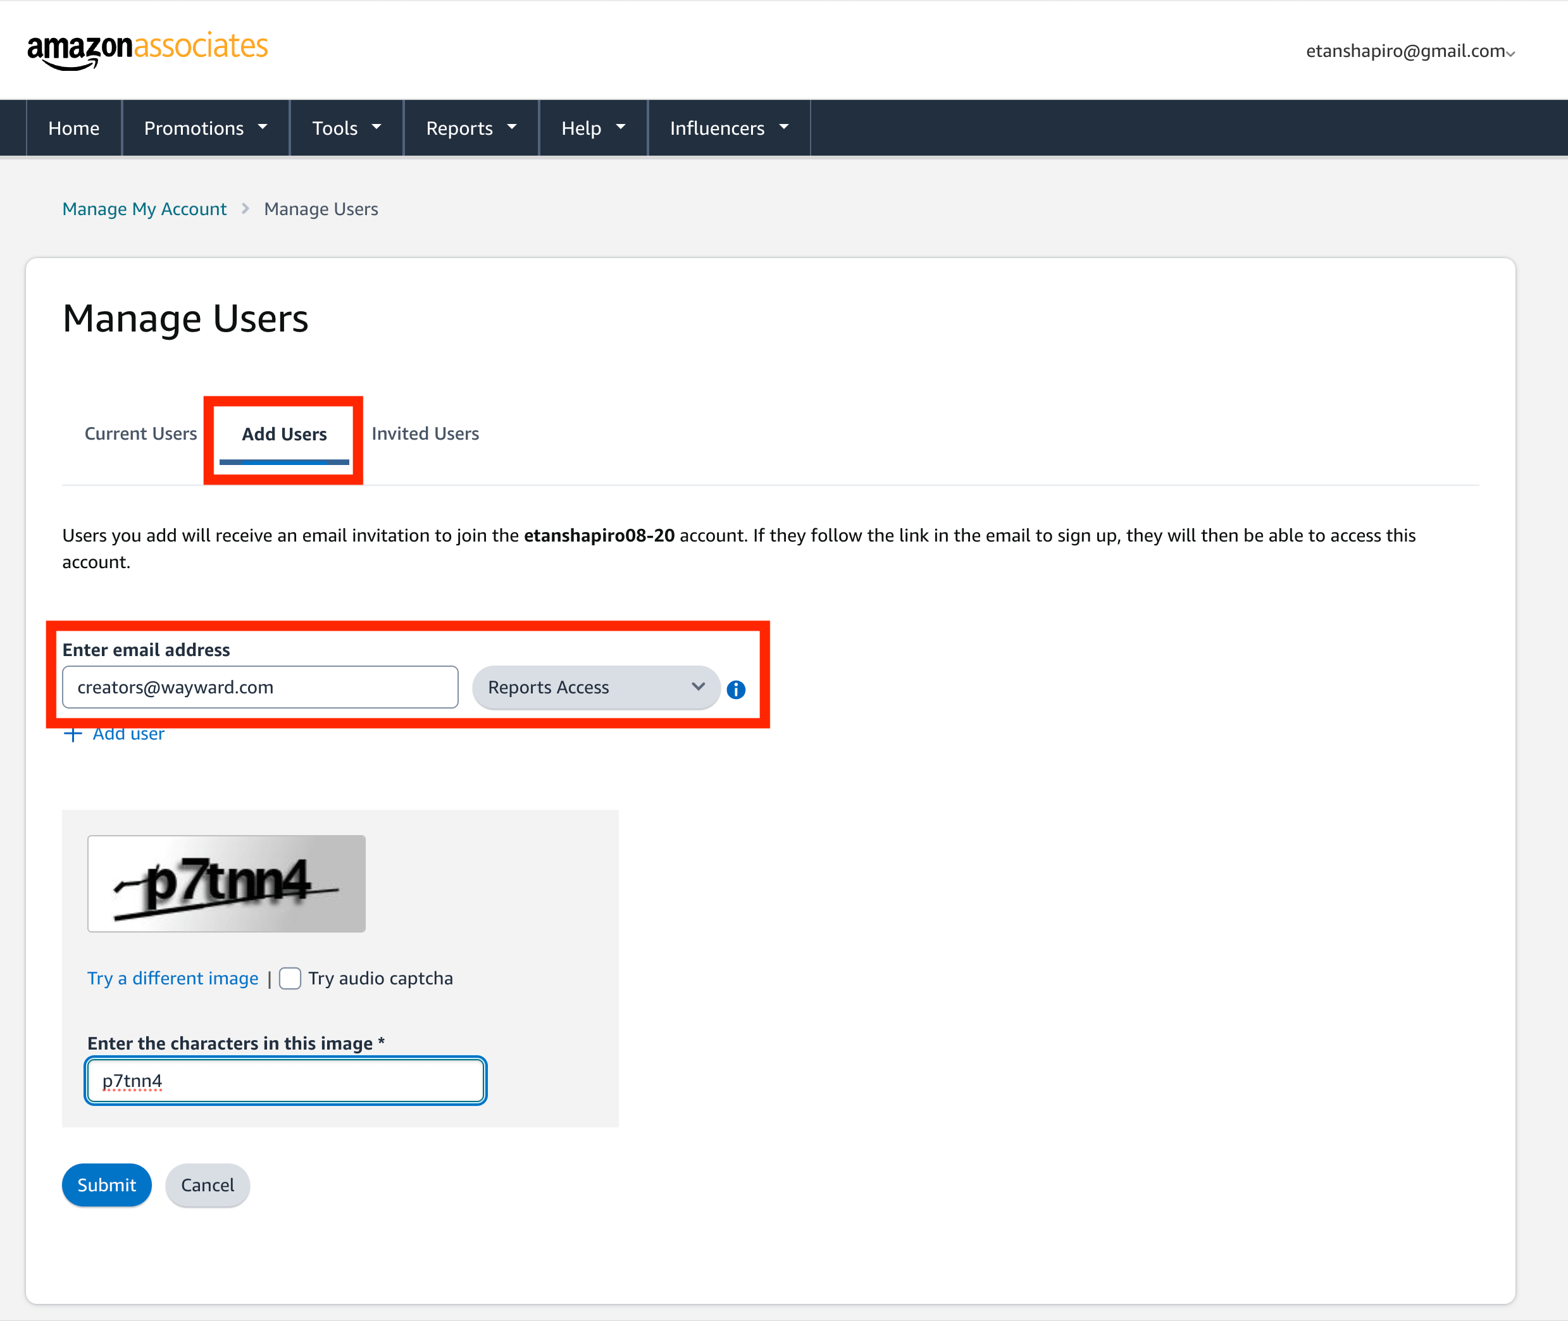Click the Manage Users breadcrumb text
The image size is (1568, 1321).
pyautogui.click(x=321, y=209)
